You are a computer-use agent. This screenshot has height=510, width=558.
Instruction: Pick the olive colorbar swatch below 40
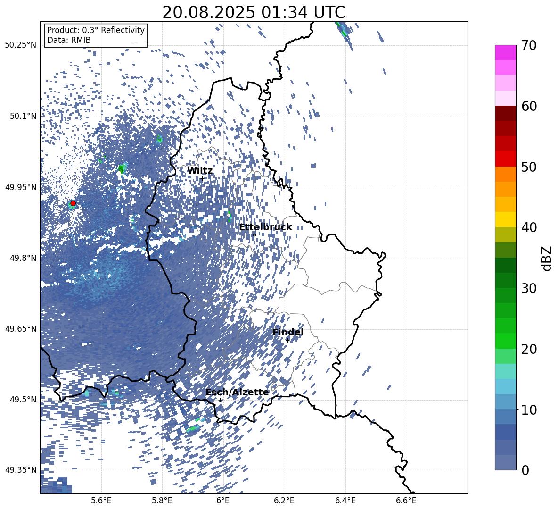click(505, 234)
